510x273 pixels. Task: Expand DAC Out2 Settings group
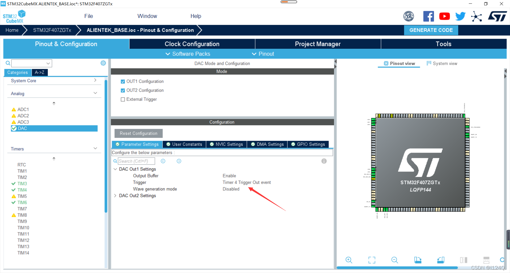coord(115,196)
